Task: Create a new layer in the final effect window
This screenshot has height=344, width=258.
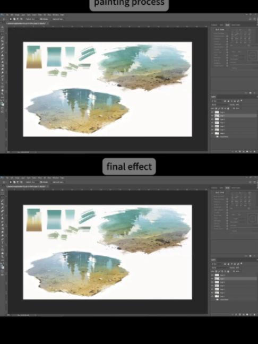Action: pyautogui.click(x=251, y=314)
